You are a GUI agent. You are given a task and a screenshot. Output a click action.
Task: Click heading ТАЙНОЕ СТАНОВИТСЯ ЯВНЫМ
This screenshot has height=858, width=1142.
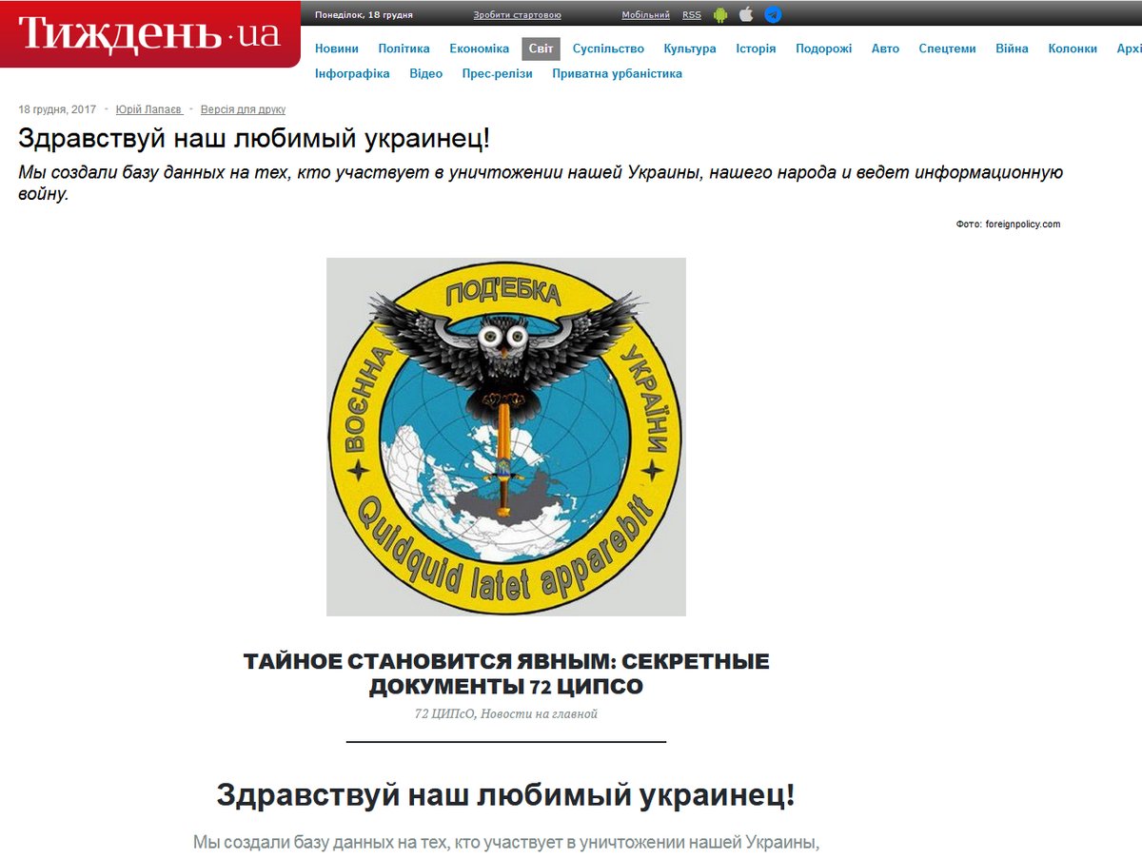(x=506, y=673)
